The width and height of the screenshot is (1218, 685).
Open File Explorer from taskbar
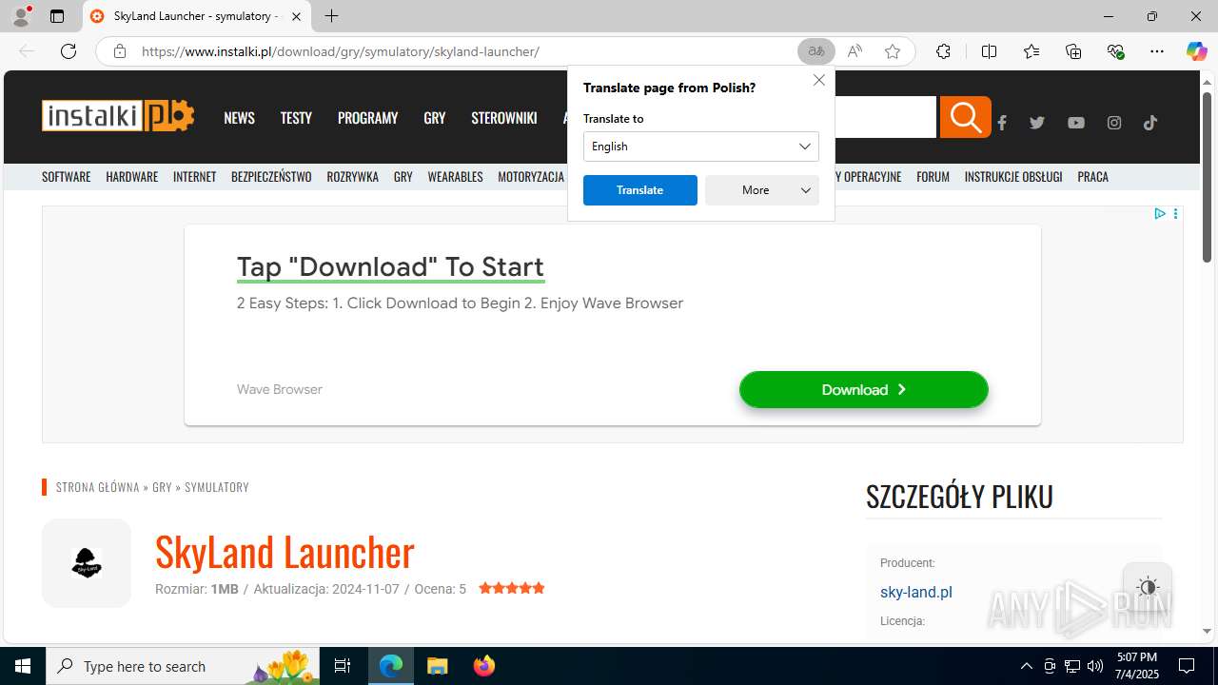[x=437, y=666]
